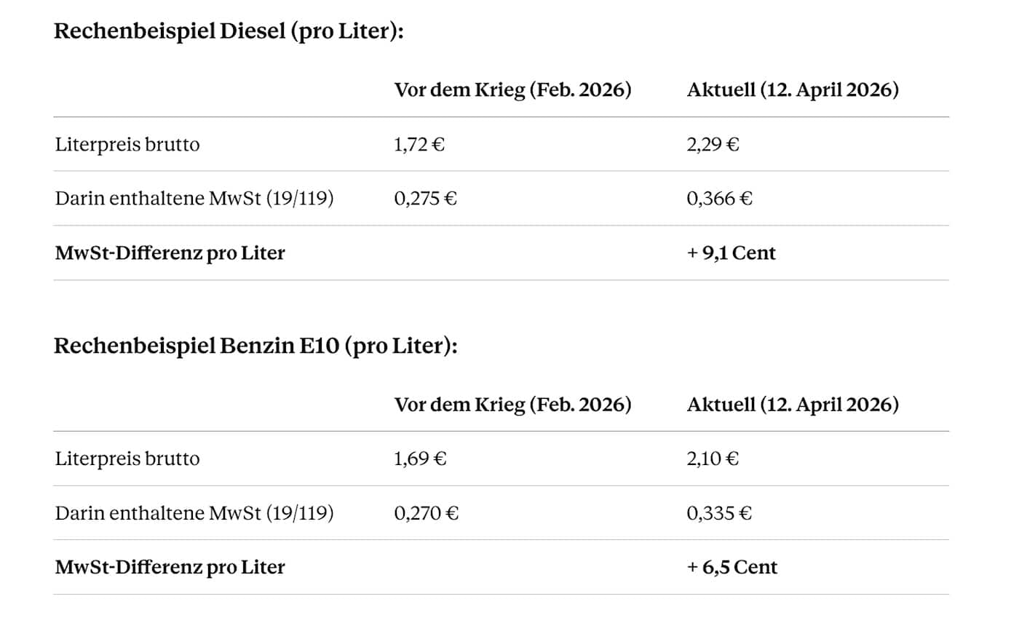Image resolution: width=1019 pixels, height=631 pixels.
Task: Click the "Literpreis brutto" label in the Diesel table
Action: click(x=127, y=144)
